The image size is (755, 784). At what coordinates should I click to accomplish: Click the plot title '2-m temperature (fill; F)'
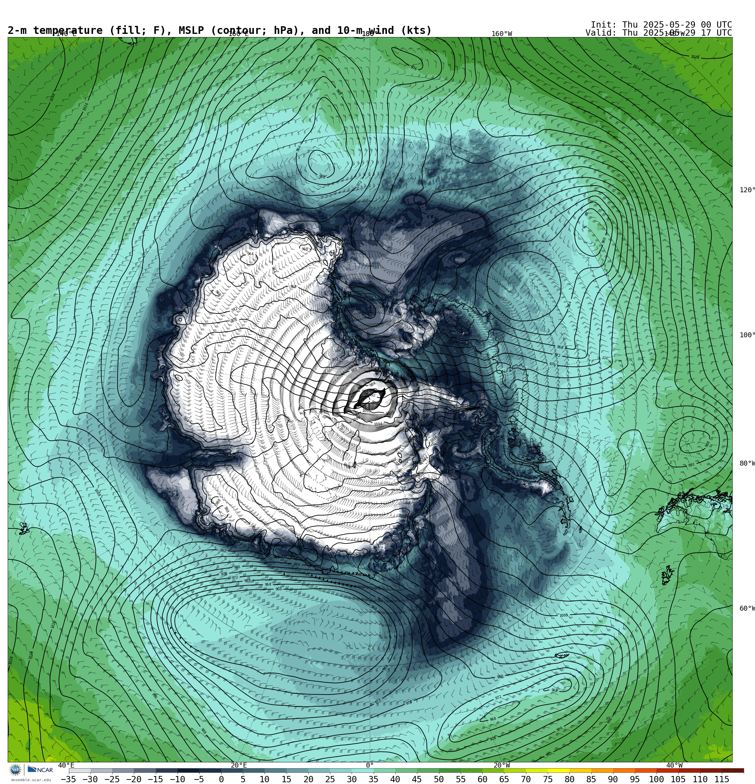(86, 30)
